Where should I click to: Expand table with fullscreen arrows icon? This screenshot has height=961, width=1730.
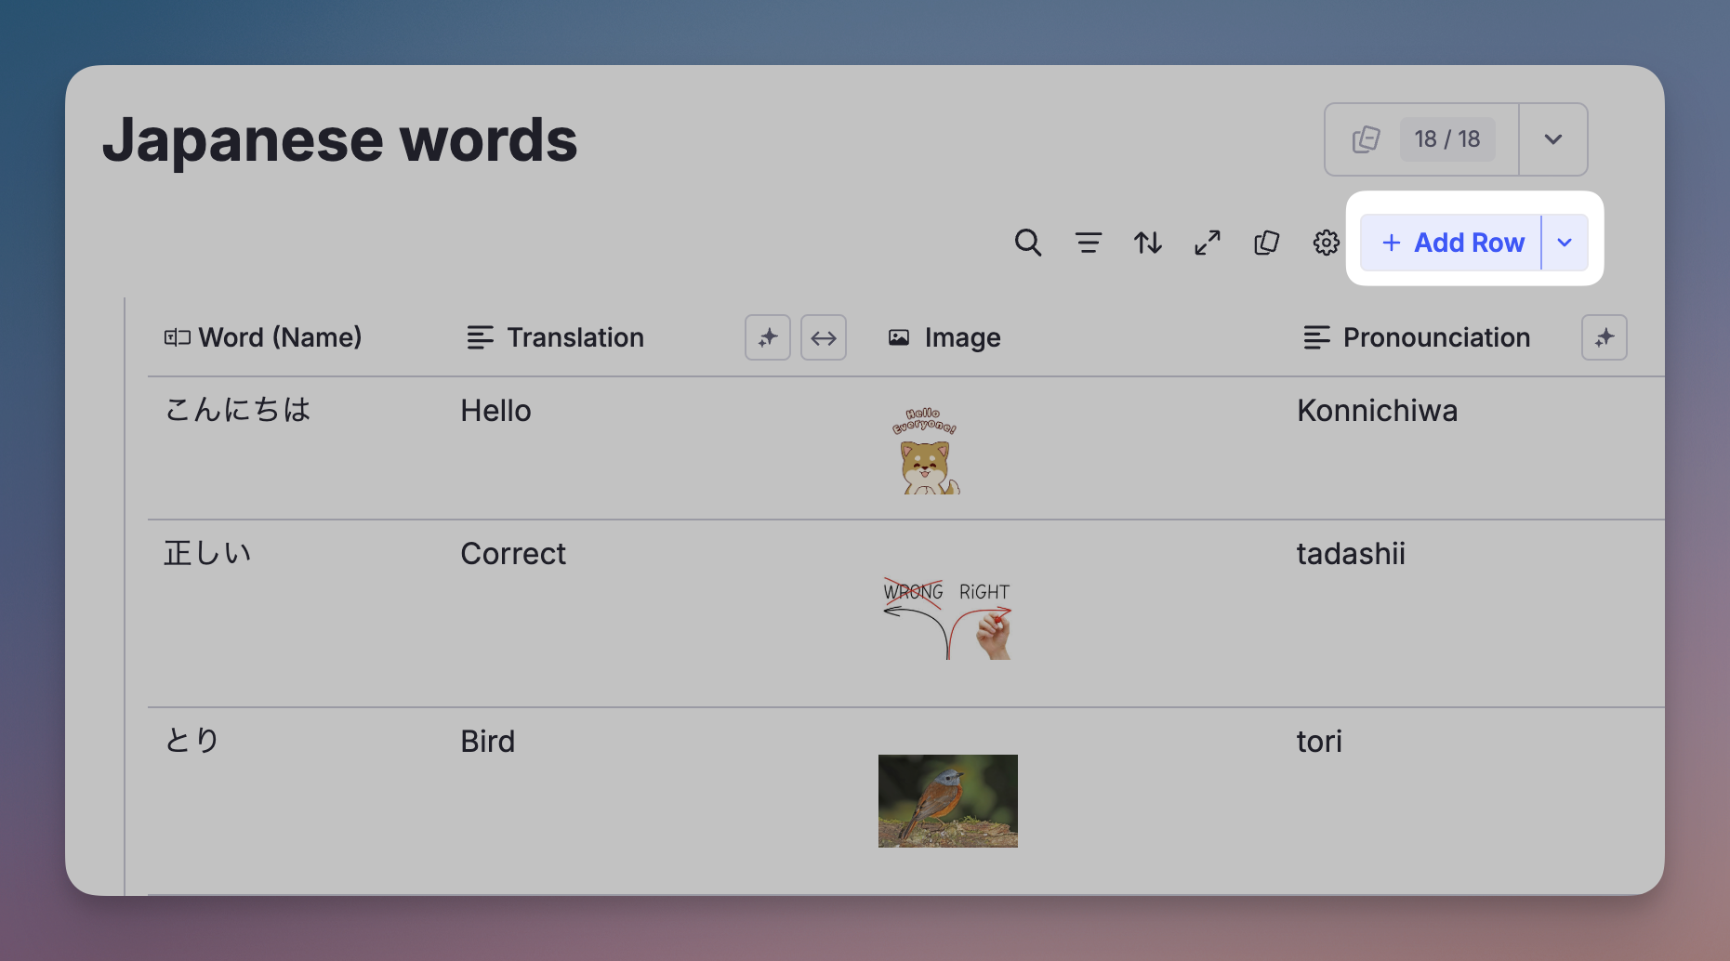click(x=1207, y=243)
